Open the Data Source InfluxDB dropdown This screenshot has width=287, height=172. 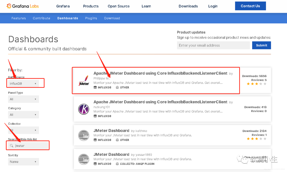23,84
